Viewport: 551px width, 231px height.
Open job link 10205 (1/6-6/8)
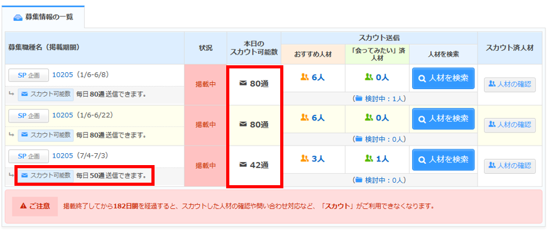click(x=63, y=75)
